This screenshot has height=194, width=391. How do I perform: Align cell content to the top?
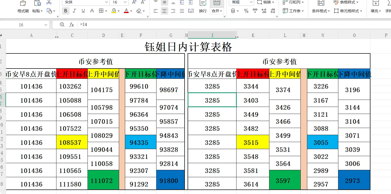coord(156,2)
